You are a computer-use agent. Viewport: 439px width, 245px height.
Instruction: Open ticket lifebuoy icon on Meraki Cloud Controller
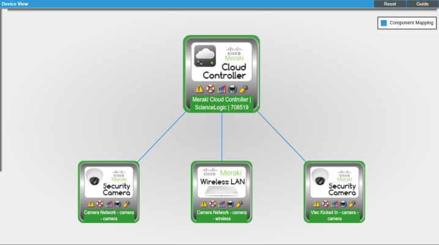(x=210, y=89)
